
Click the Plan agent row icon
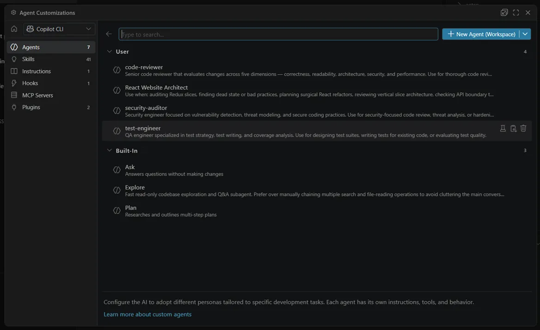point(117,211)
